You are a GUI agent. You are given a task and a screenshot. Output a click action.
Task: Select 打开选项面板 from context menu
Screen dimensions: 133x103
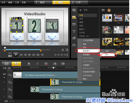pyautogui.click(x=88, y=40)
